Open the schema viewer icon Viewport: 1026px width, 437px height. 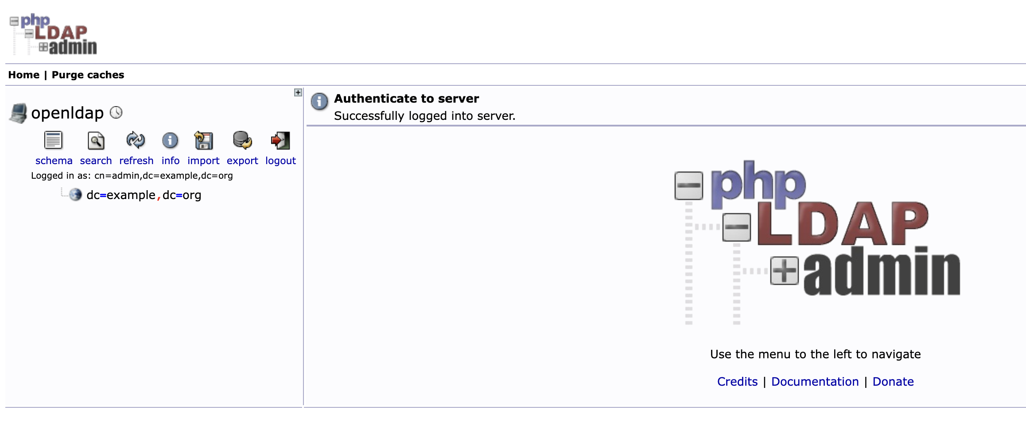click(x=53, y=141)
